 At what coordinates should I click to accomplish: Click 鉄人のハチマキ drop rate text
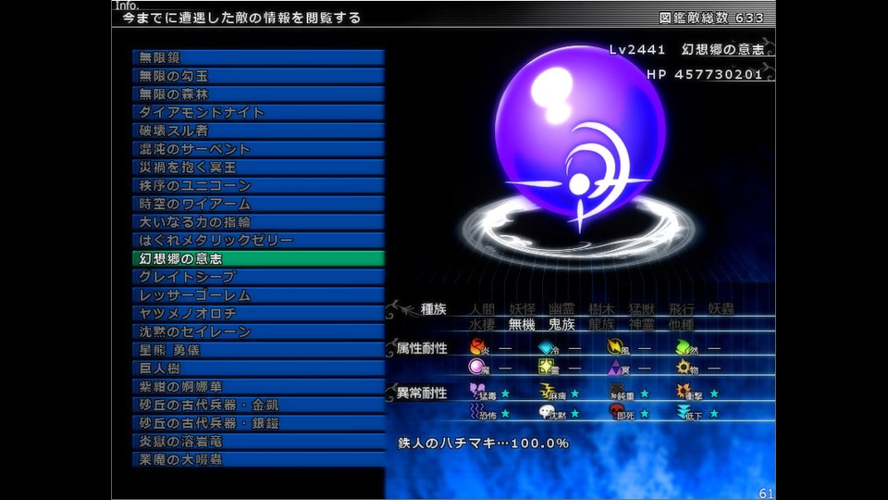pyautogui.click(x=483, y=444)
